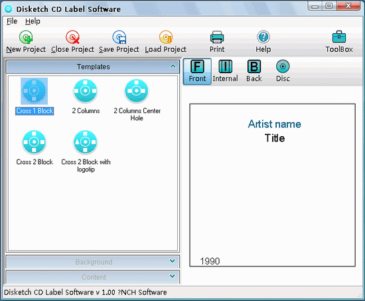Open the Load Project icon

pyautogui.click(x=166, y=37)
